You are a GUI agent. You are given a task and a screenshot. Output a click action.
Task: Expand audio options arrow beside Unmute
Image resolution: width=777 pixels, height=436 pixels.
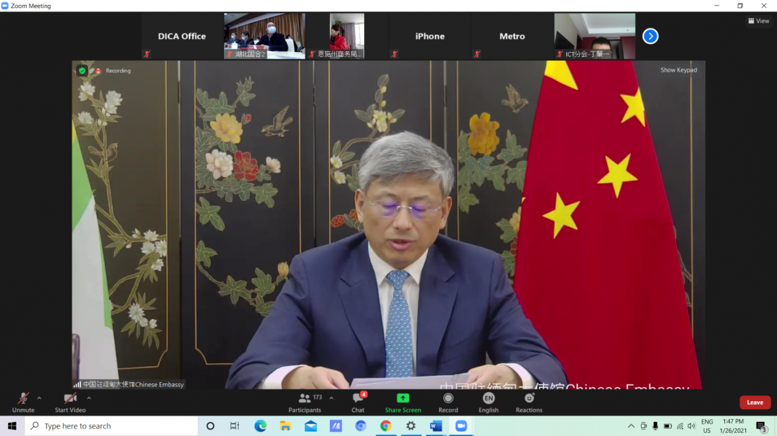(x=39, y=398)
